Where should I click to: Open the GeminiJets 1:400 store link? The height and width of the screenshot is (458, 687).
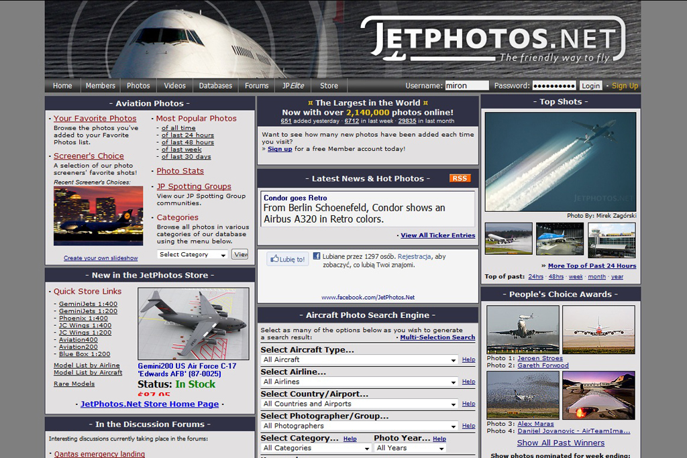pos(88,304)
